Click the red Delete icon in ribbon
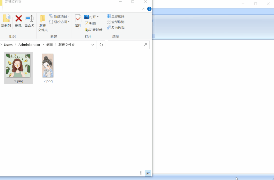The height and width of the screenshot is (180, 274). (19, 19)
